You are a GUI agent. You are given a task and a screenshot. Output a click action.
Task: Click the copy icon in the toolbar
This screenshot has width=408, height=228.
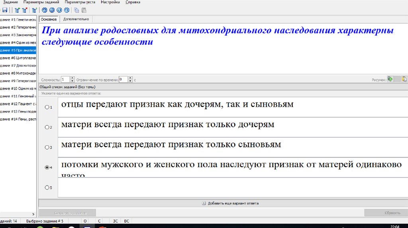tap(76, 10)
